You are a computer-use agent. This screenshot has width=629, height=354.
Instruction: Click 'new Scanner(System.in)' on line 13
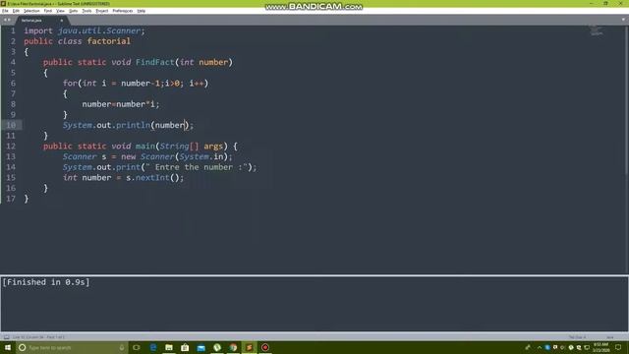[x=175, y=157]
